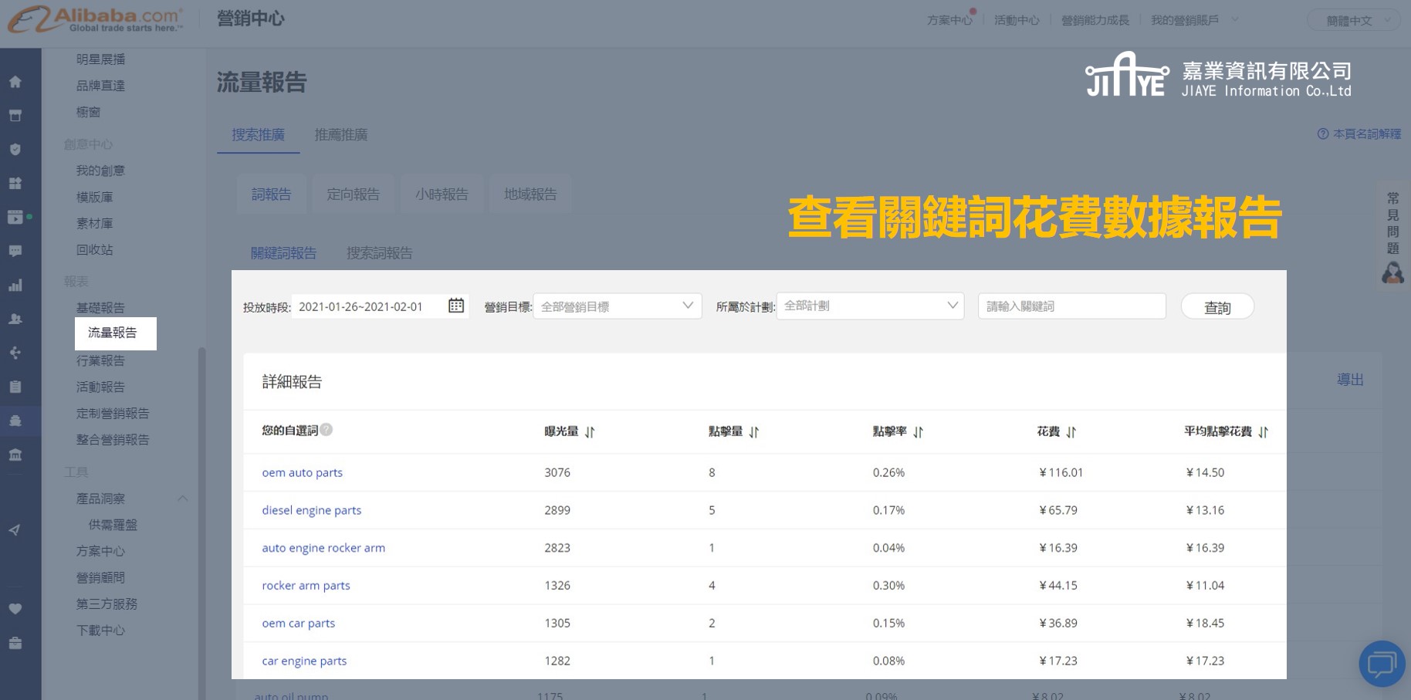Select the bar chart report icon in sidebar
The height and width of the screenshot is (700, 1411).
pyautogui.click(x=15, y=285)
